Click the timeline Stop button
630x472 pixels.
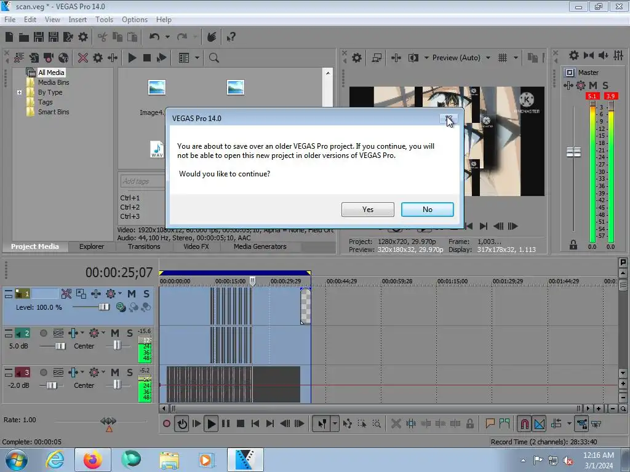click(x=241, y=424)
